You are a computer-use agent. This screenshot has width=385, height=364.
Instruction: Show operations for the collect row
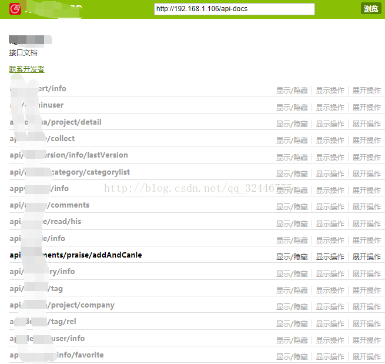click(330, 140)
